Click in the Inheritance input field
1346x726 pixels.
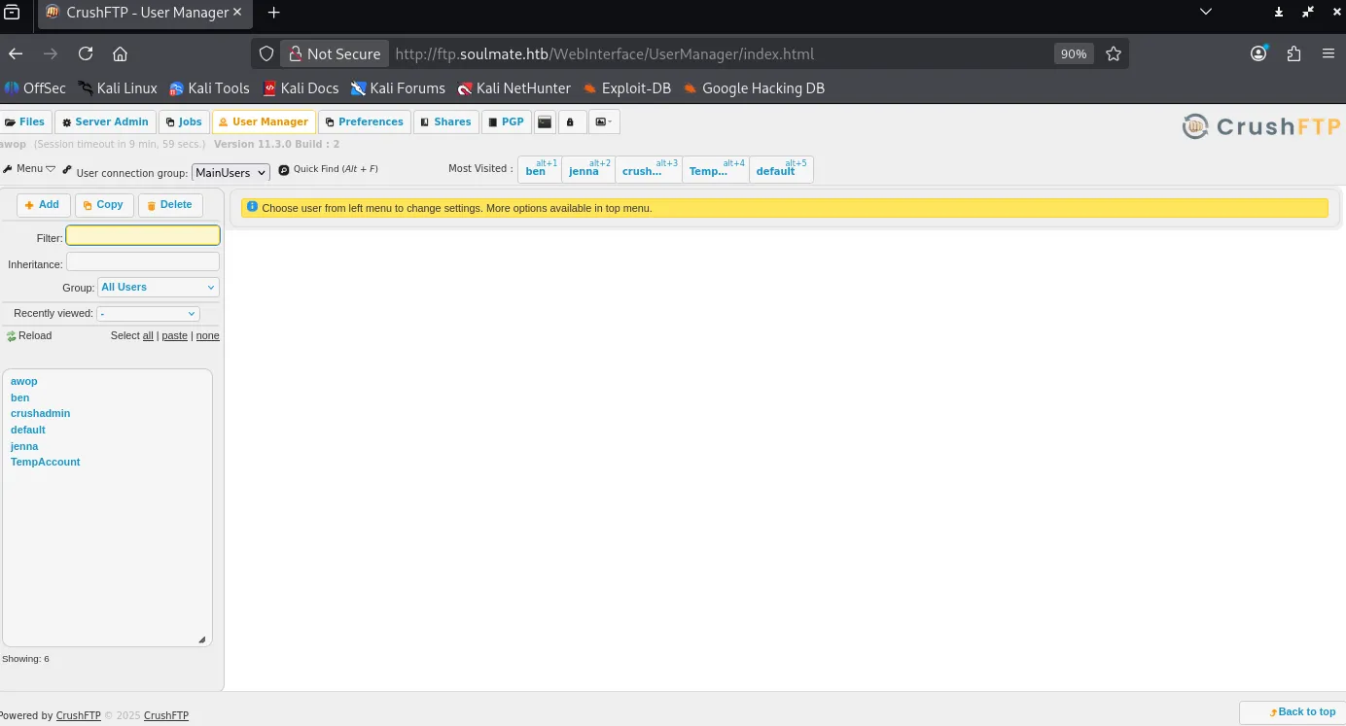(x=143, y=261)
